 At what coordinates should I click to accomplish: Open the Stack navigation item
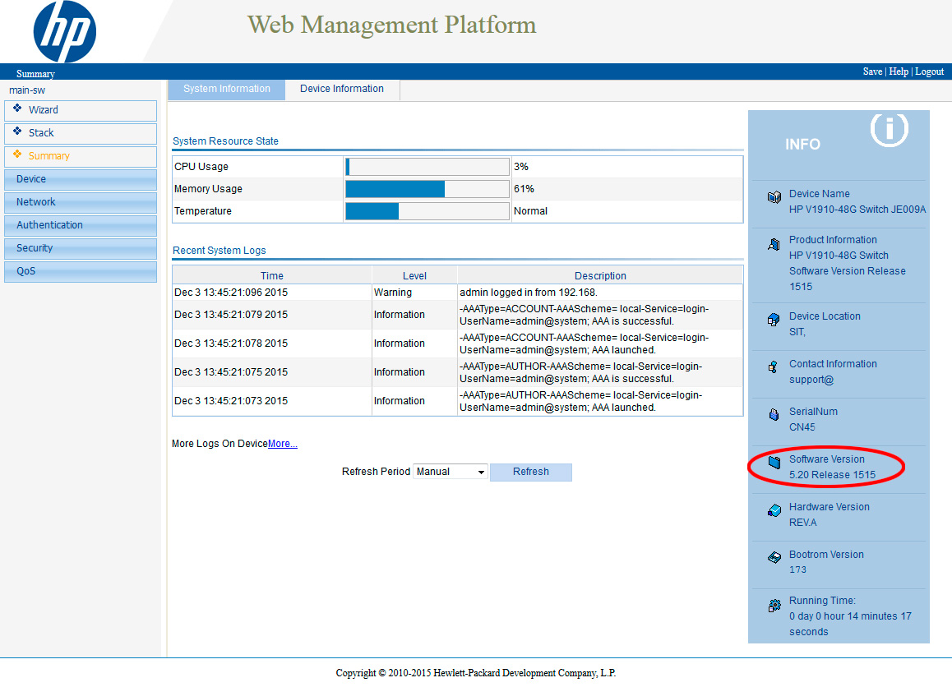coord(80,133)
